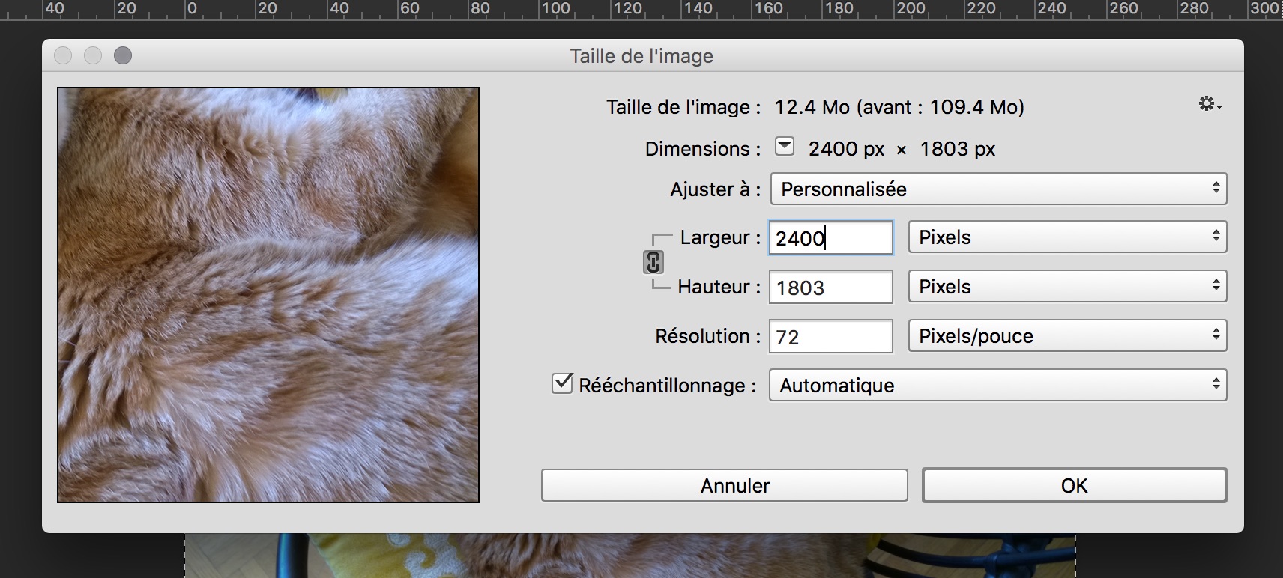Open the gear settings menu in dialog

[1208, 104]
